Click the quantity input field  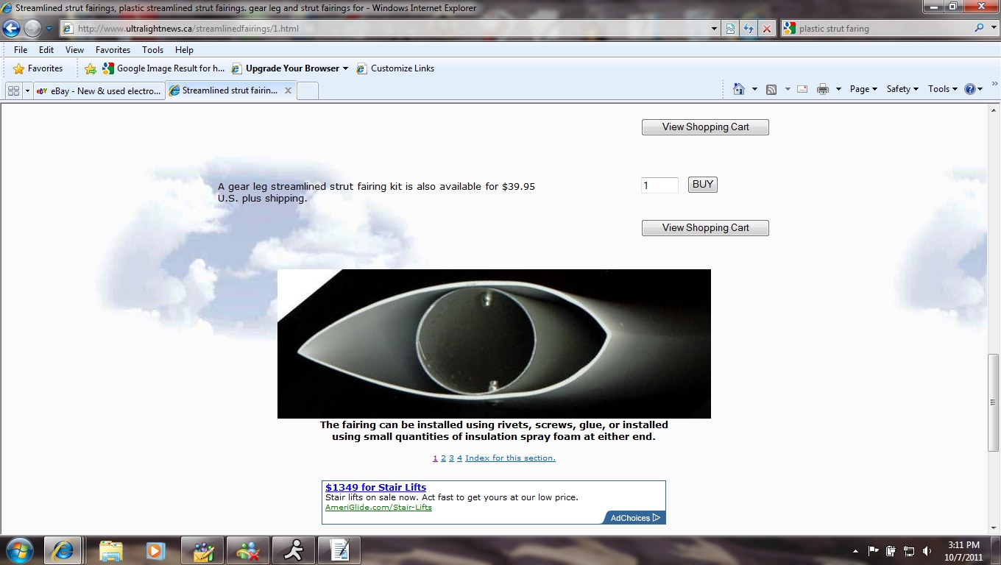coord(659,185)
